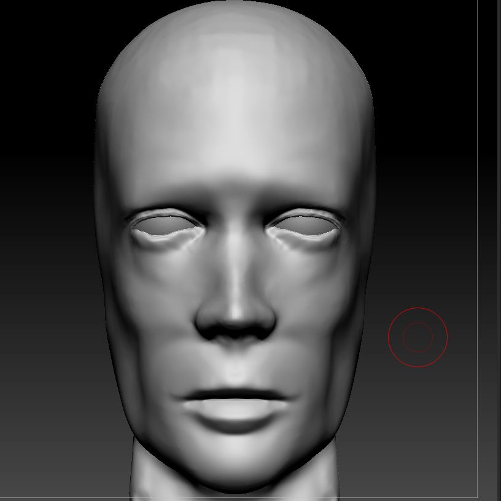Click the vertical panel divider at right edge
The image size is (501, 501).
479,246
